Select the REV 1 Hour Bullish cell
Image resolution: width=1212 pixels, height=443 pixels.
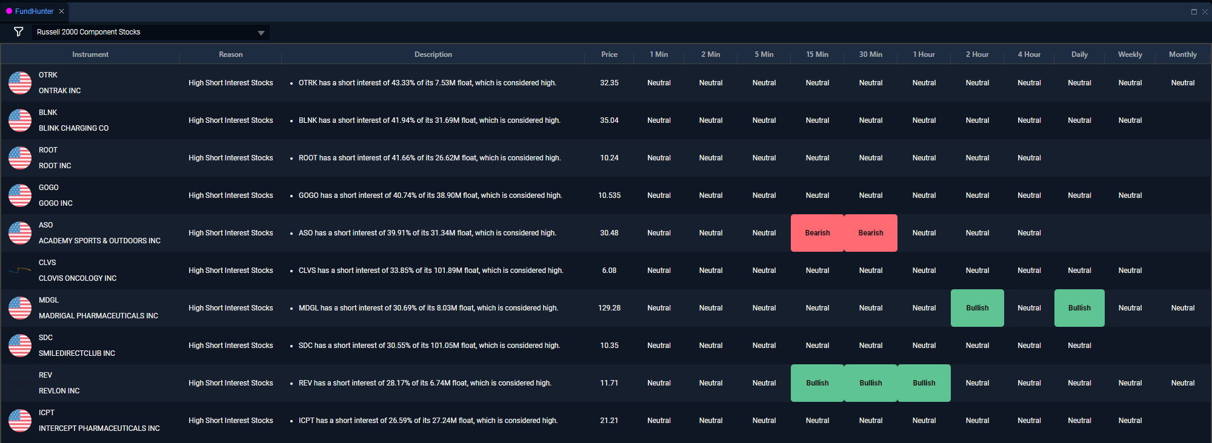coord(924,383)
